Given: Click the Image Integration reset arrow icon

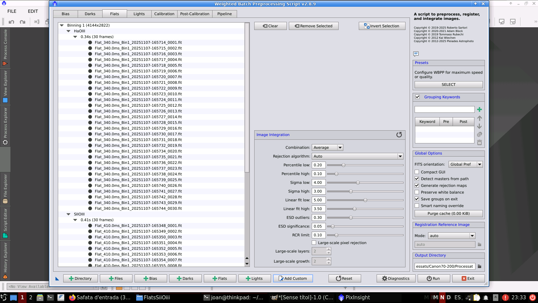Looking at the screenshot, I should pyautogui.click(x=399, y=135).
